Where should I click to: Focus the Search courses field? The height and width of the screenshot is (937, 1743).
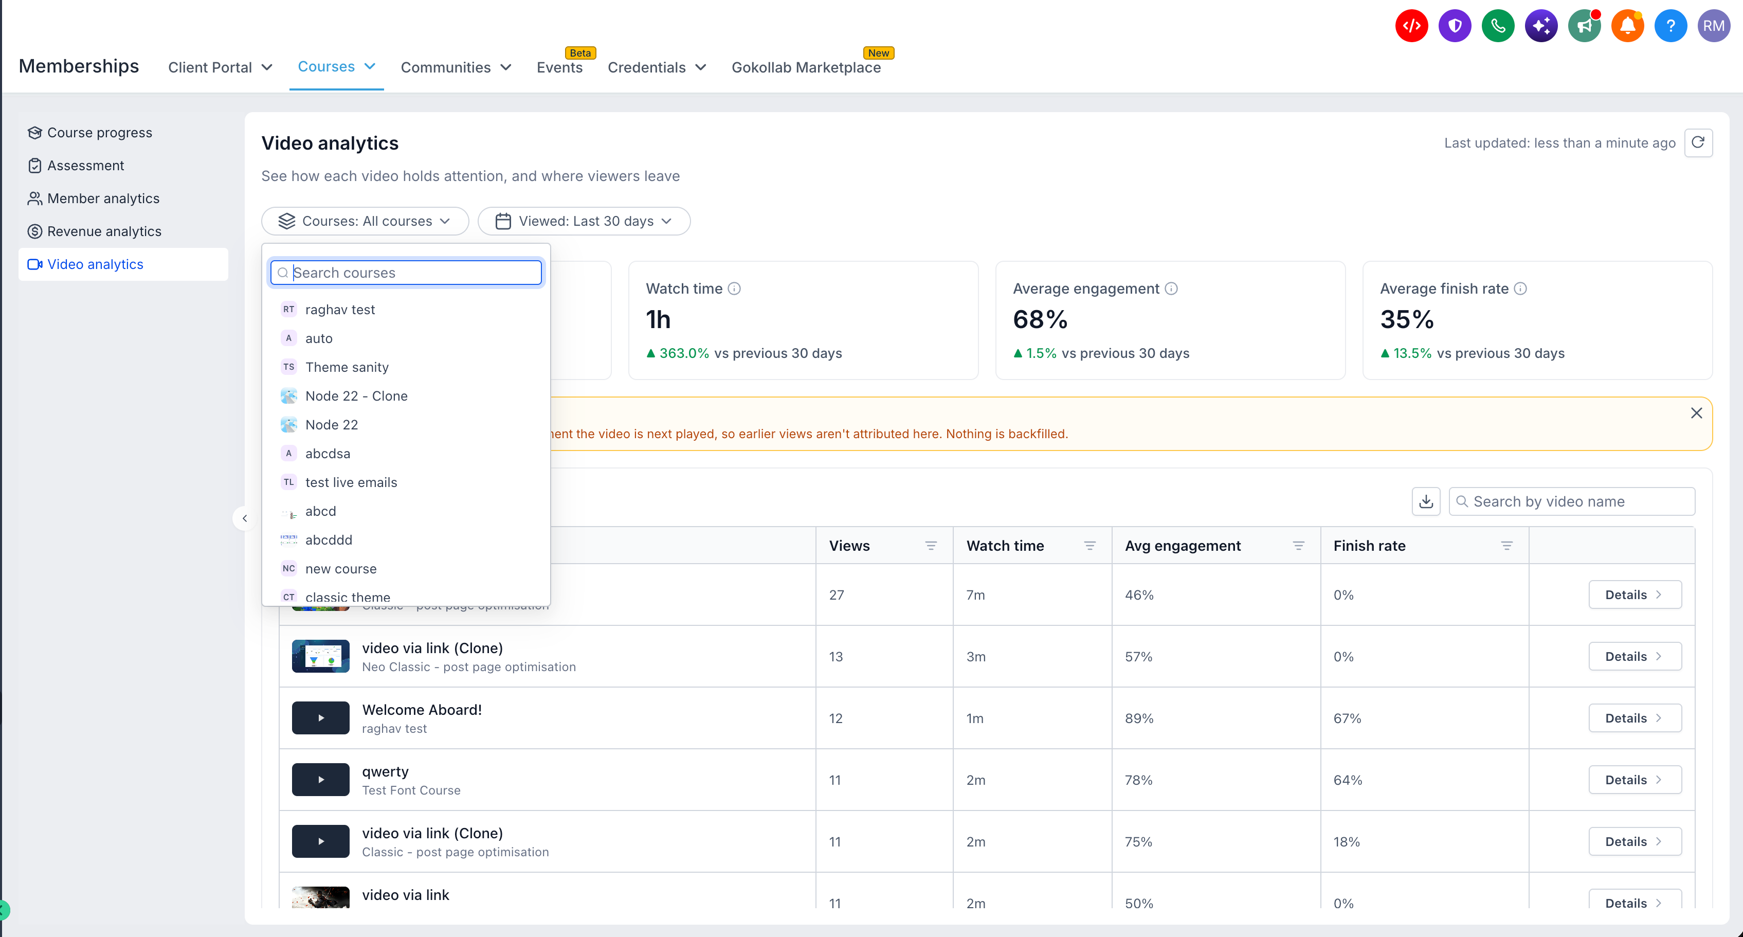[406, 273]
